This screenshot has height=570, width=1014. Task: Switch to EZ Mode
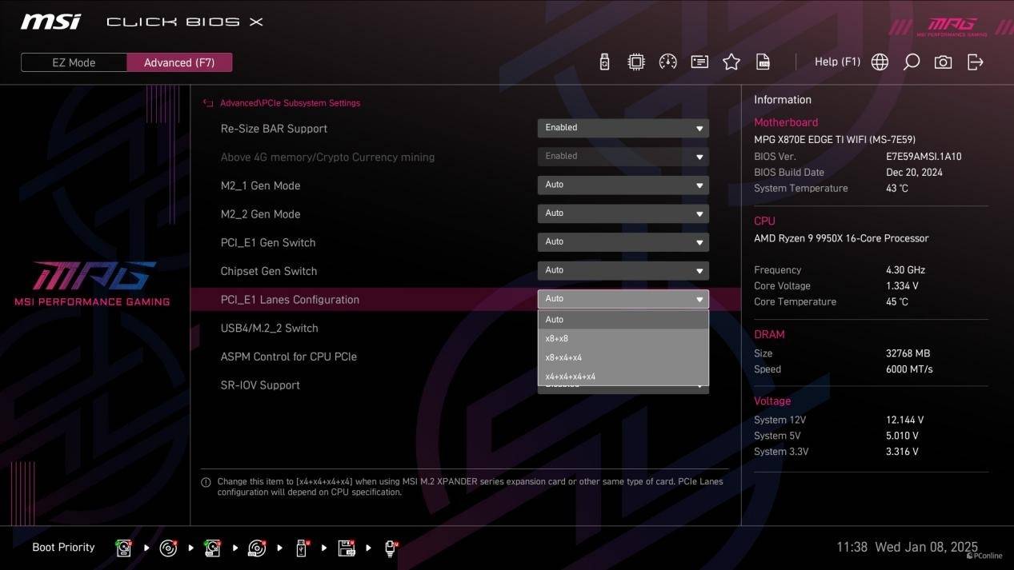pos(74,62)
